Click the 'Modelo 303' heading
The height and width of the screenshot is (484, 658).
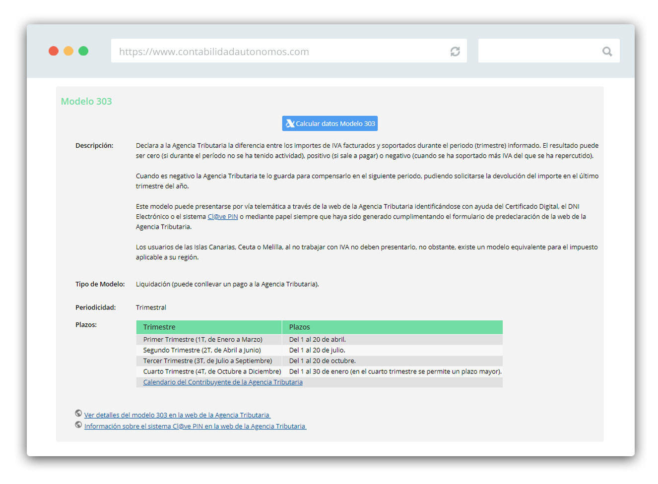[x=86, y=101]
